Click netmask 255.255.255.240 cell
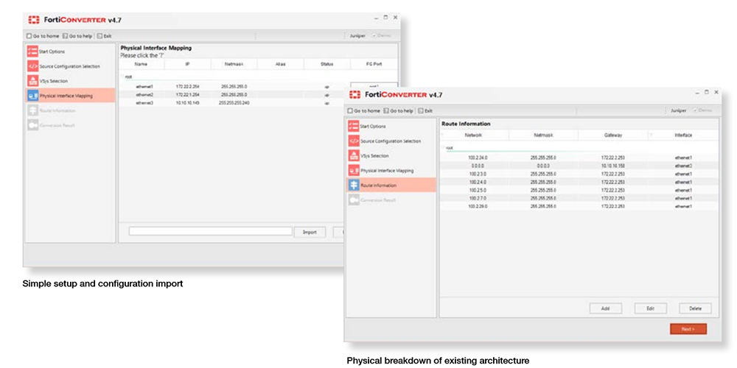 (234, 102)
